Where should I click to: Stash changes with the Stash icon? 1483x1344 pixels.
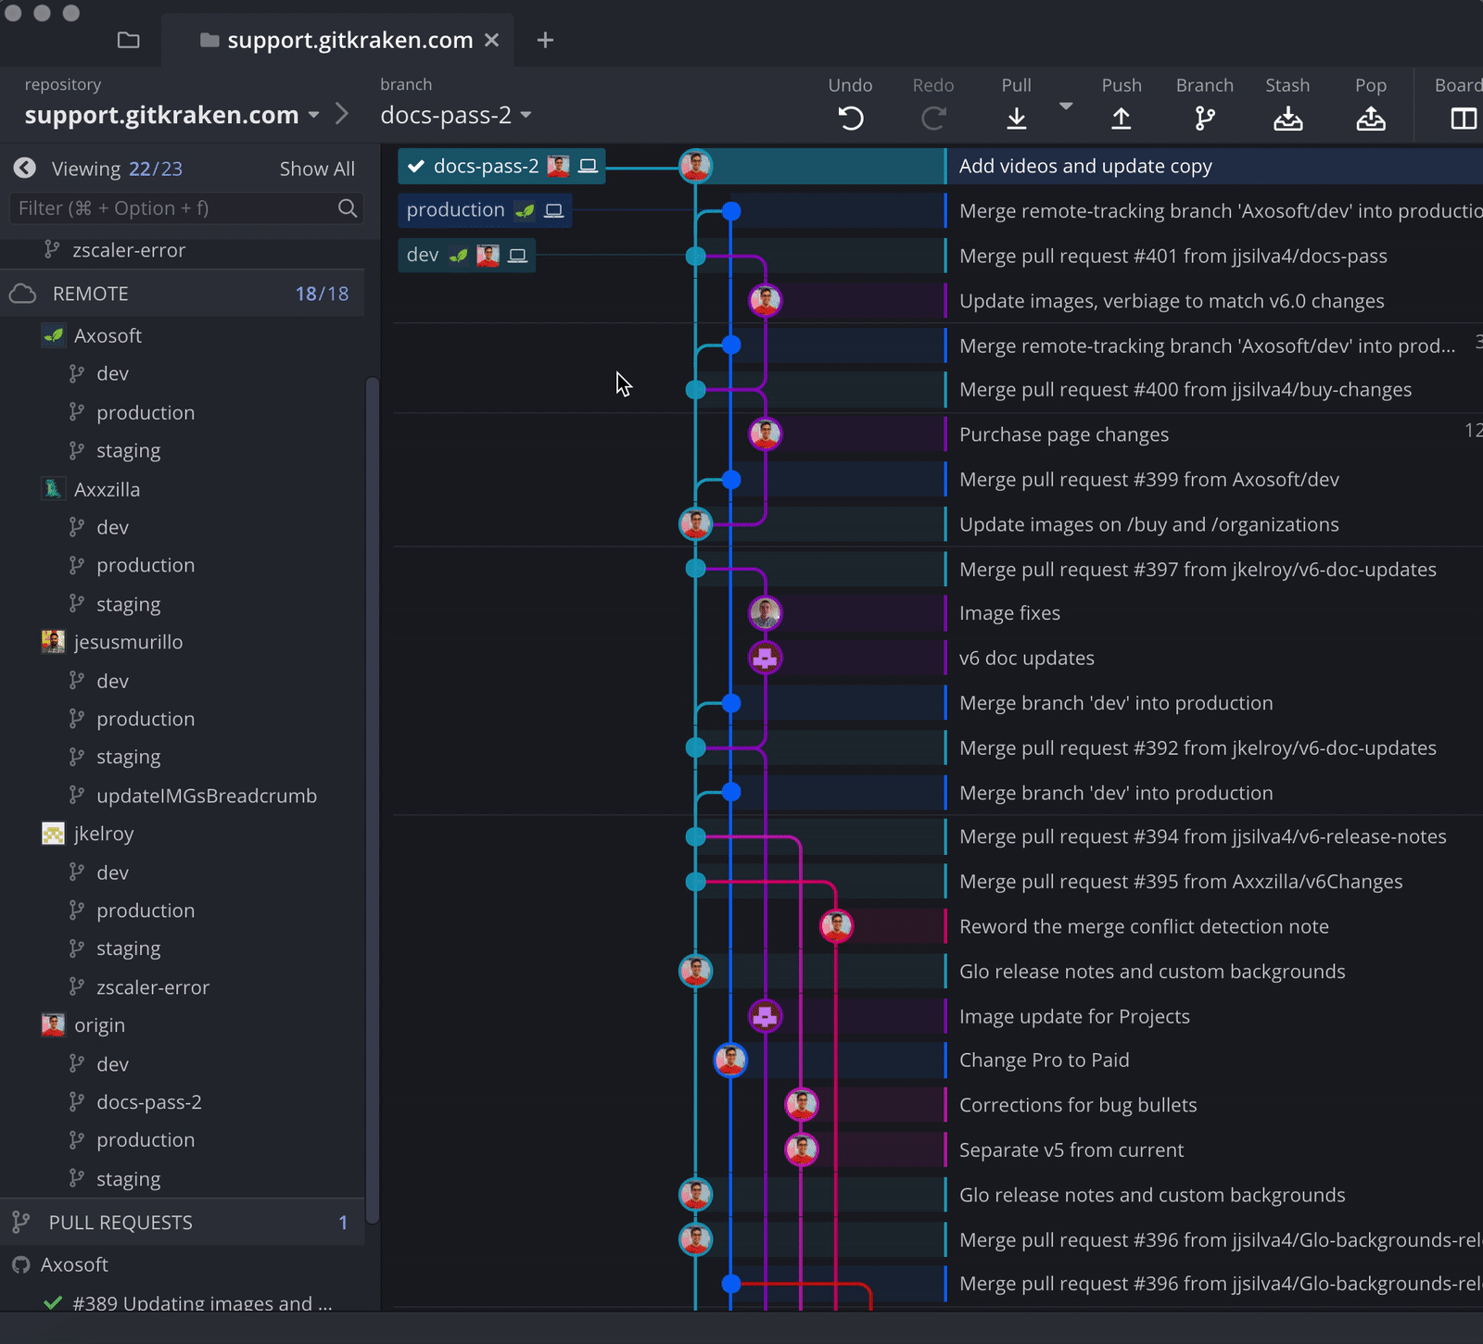click(1287, 119)
